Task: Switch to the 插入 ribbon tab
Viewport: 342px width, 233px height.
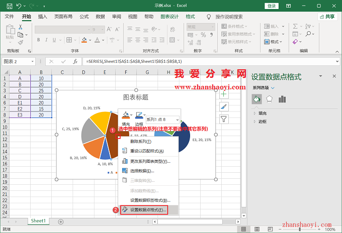Action: [x=43, y=17]
